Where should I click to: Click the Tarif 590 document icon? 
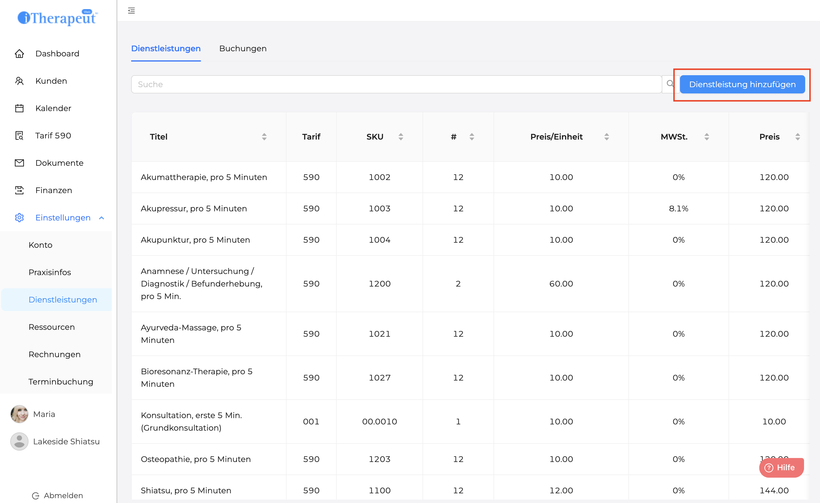click(19, 135)
